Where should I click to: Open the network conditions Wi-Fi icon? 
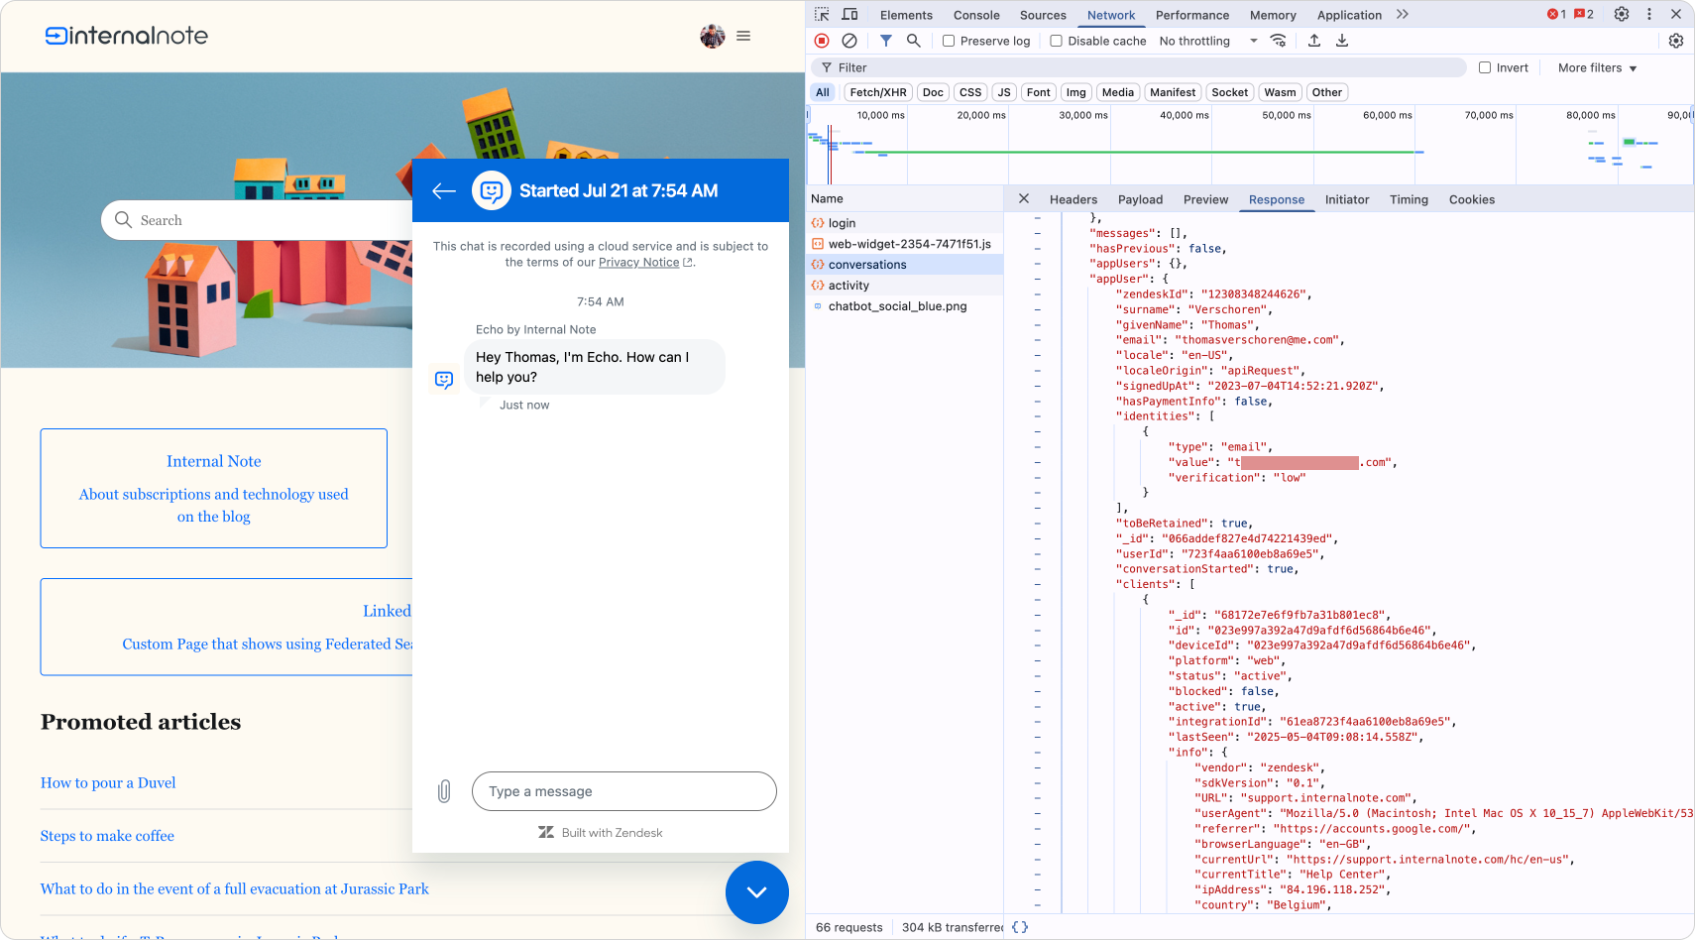[1279, 41]
